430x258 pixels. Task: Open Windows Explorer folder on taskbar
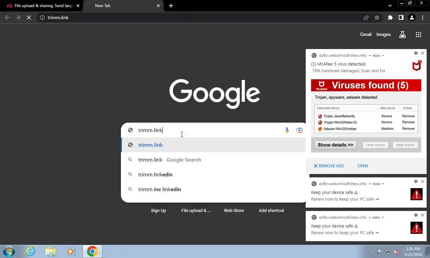(x=51, y=251)
